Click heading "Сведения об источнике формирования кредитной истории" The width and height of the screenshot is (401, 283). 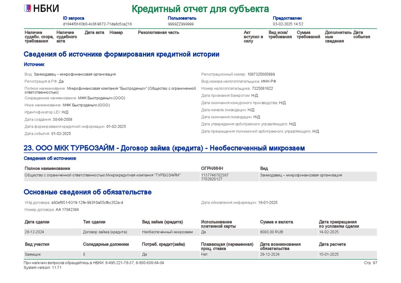pyautogui.click(x=121, y=54)
